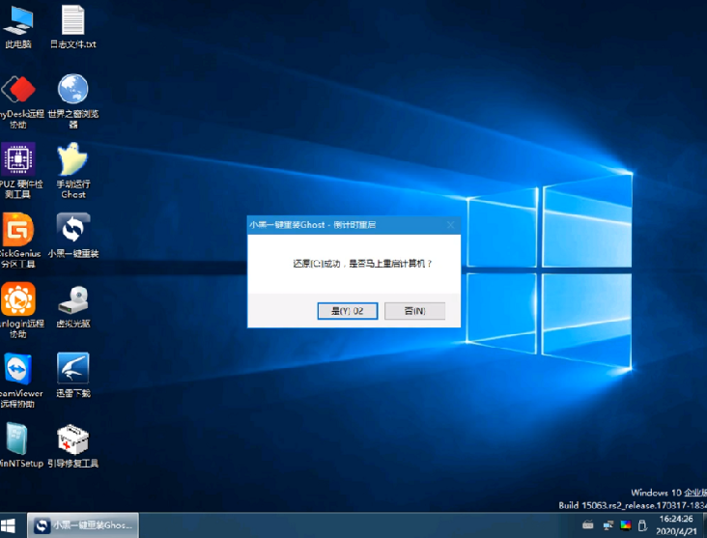Launch CPUZ hardware detection tool
This screenshot has height=538, width=707.
click(x=17, y=160)
